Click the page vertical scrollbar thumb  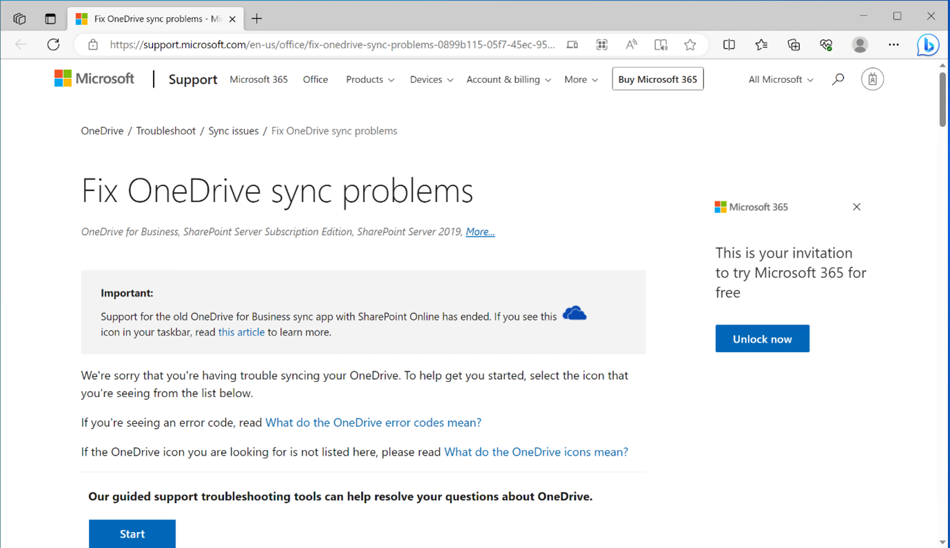942,99
